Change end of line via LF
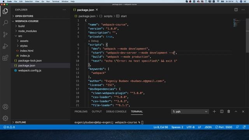The height and width of the screenshot is (140, 249). 200,127
